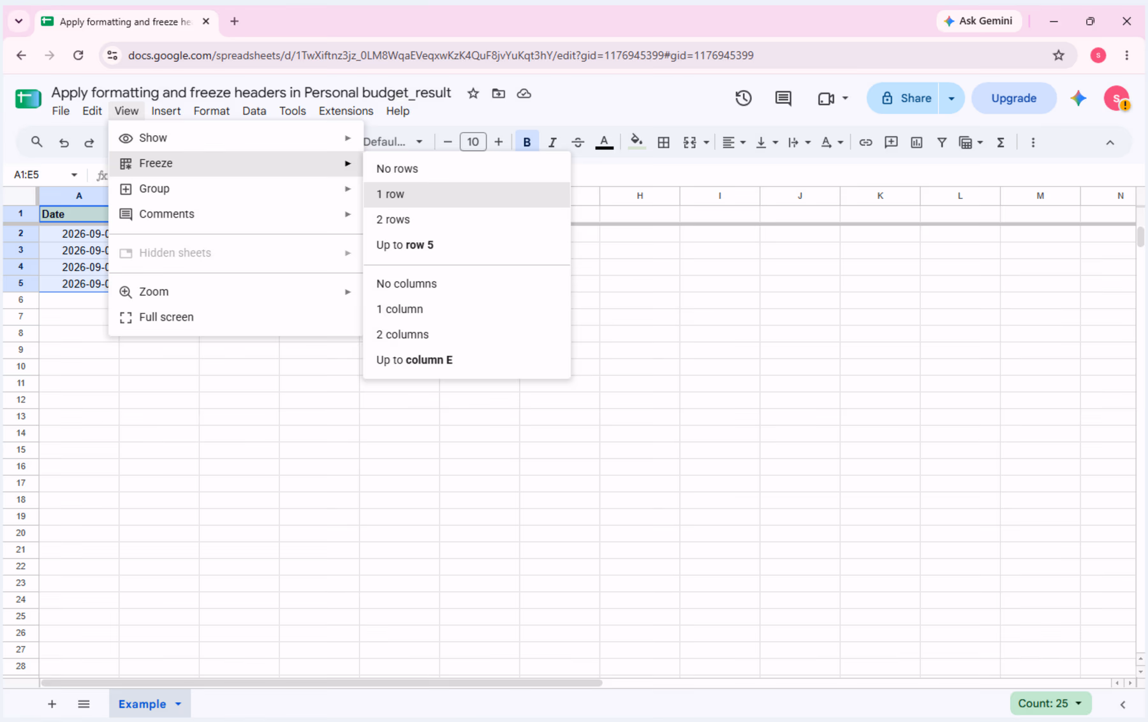
Task: Open the Example sheet tab dropdown
Action: 179,704
